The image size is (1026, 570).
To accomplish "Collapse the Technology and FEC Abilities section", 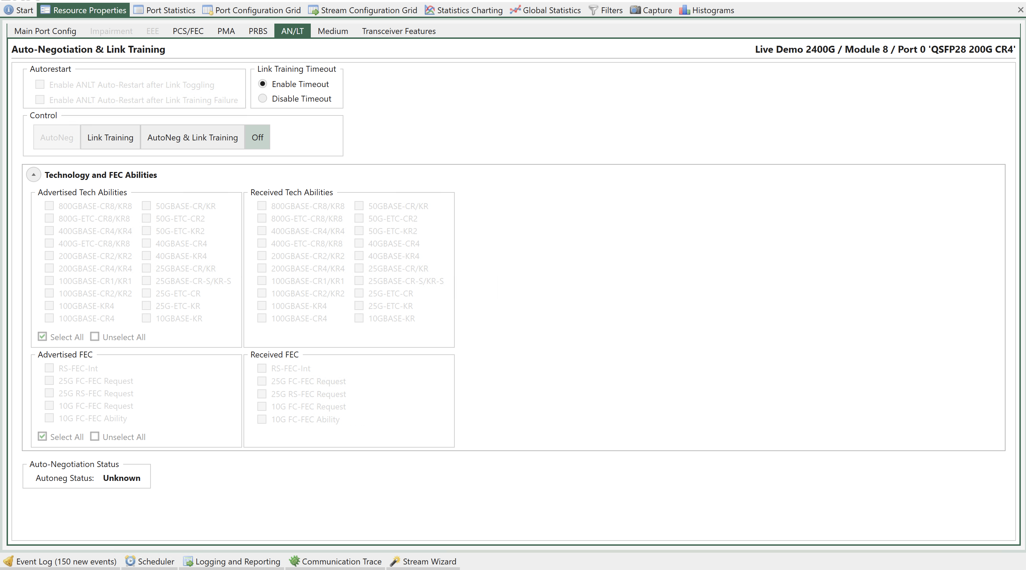I will tap(33, 174).
